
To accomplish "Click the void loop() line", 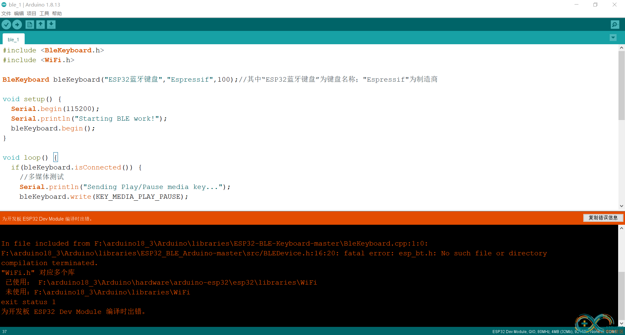I will (30, 158).
